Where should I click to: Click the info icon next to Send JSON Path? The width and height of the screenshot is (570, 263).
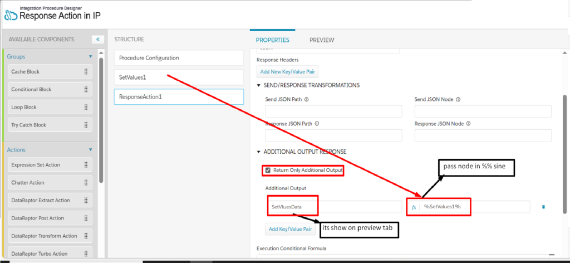[x=307, y=99]
